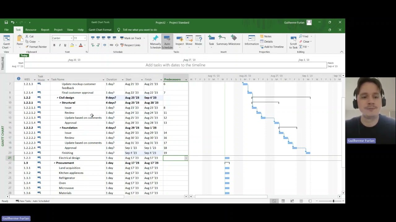Open dropdown in Electrical design predecessors cell
This screenshot has width=396, height=222.
186,158
